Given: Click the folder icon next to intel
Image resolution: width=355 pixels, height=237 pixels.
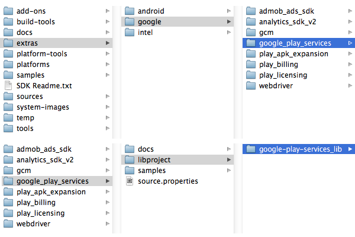Looking at the screenshot, I should (130, 32).
